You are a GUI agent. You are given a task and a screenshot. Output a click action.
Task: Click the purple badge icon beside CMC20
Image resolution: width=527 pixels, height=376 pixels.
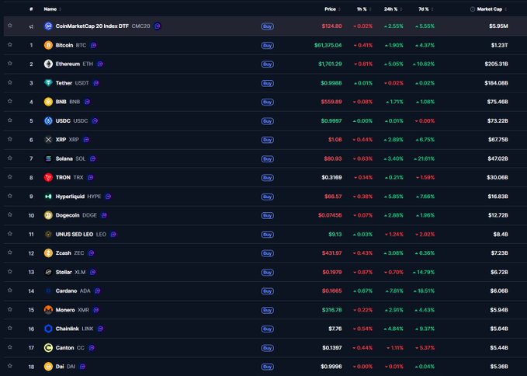[x=158, y=26]
